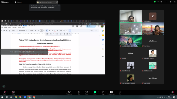
Task: Click insert image icon in Docs toolbar
Action: click(66, 31)
